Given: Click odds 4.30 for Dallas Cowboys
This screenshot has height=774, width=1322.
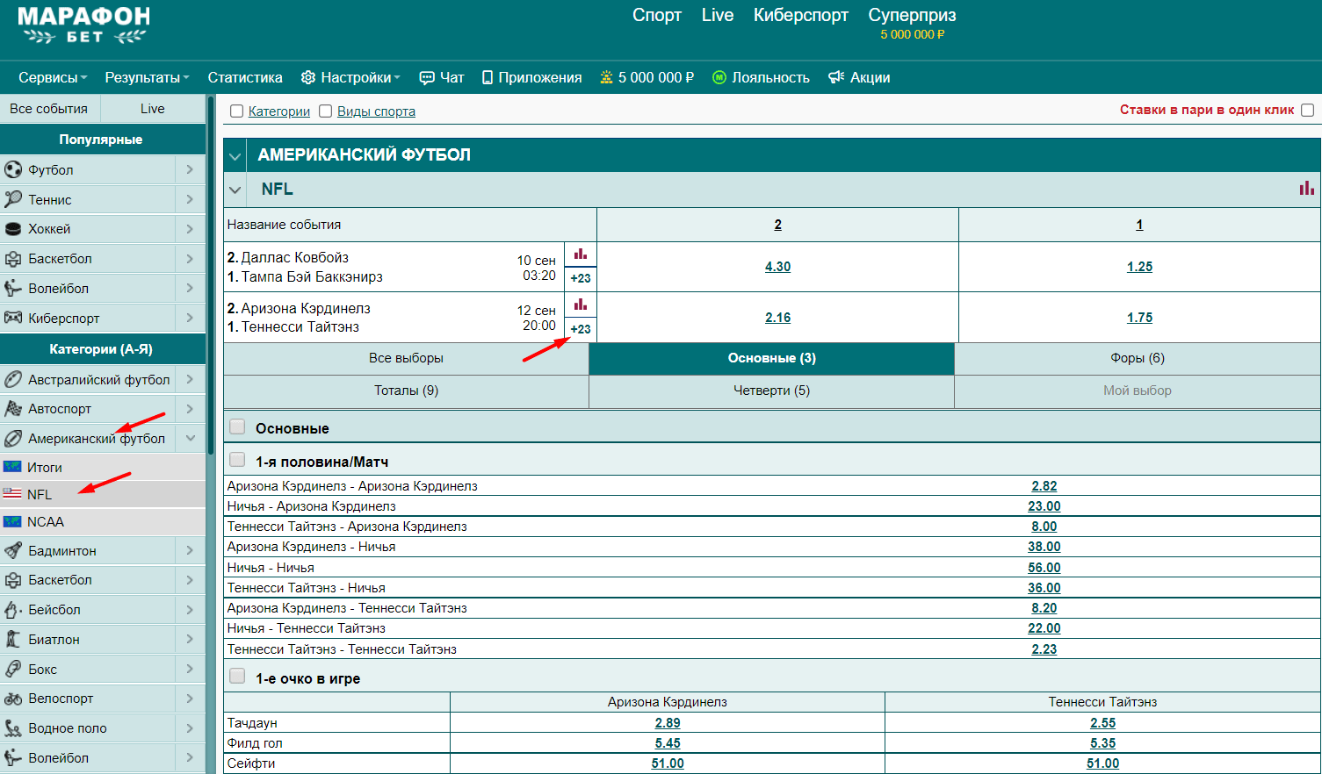Looking at the screenshot, I should [x=777, y=267].
